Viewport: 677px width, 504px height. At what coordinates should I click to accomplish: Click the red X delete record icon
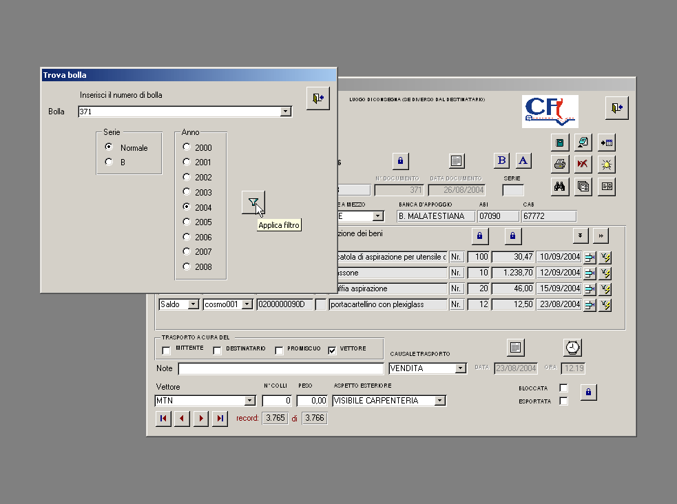tap(583, 164)
